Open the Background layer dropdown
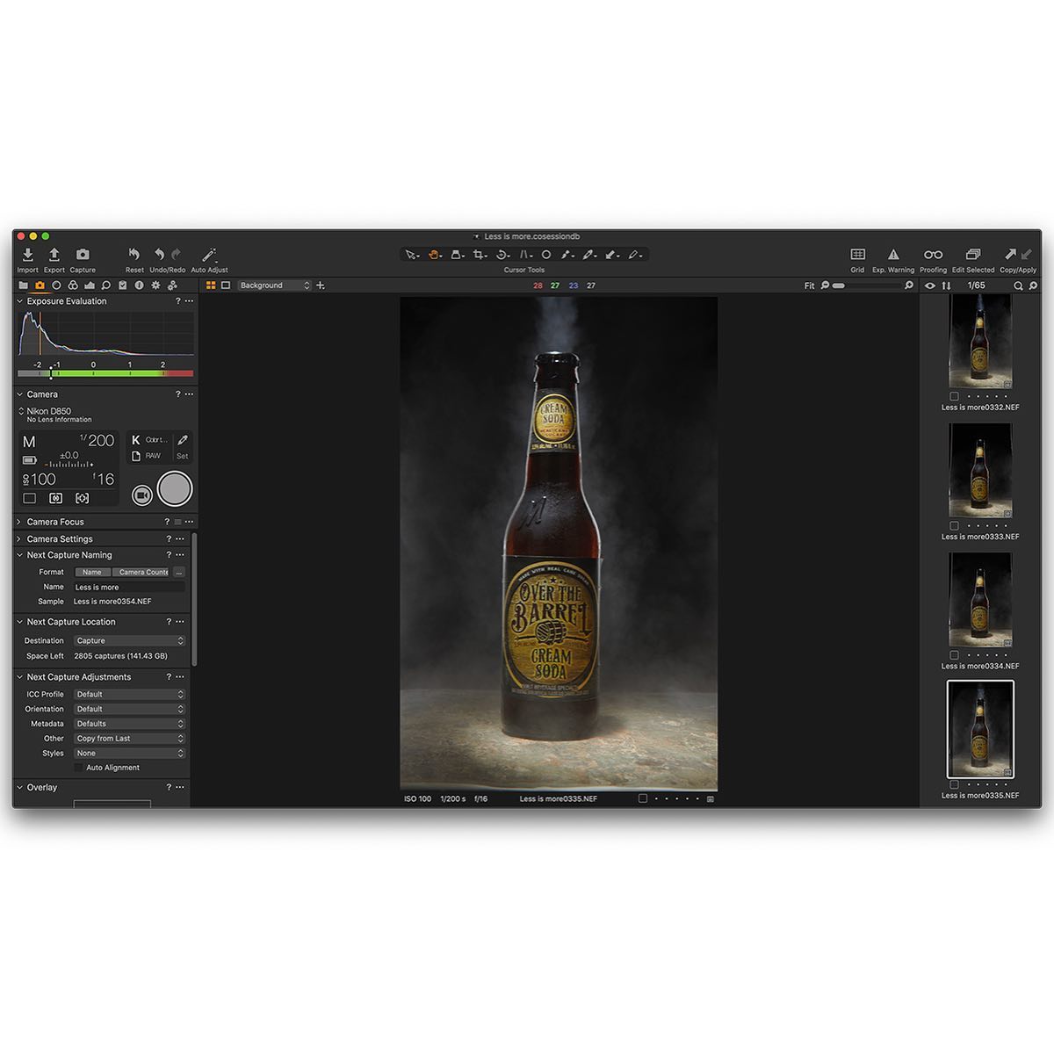The image size is (1054, 1054). coord(274,285)
